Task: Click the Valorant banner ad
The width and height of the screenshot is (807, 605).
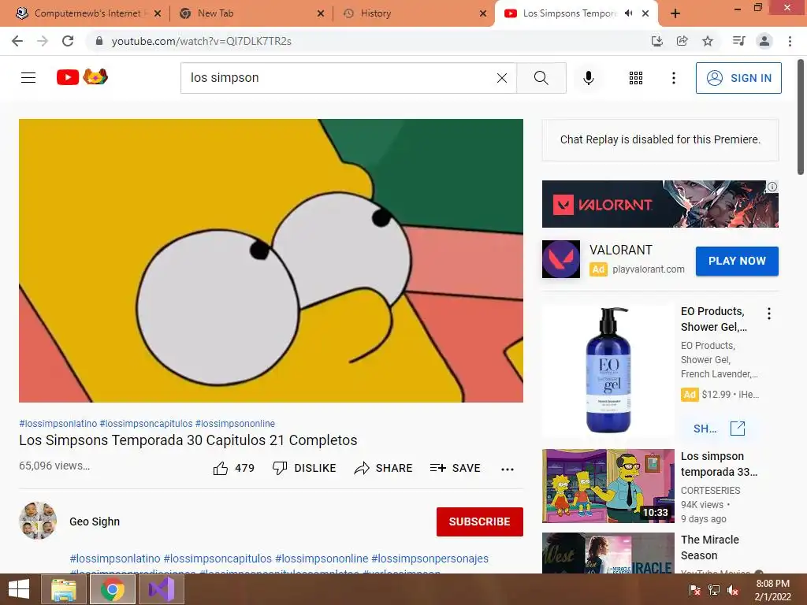Action: 660,204
